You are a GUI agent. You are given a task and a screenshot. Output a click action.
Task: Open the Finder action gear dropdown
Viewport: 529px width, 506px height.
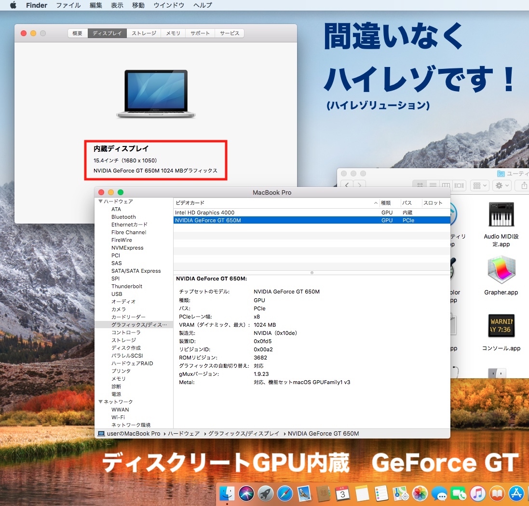(x=502, y=185)
